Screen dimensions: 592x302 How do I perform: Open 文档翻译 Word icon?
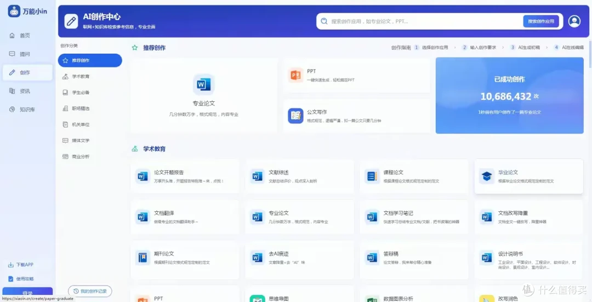143,217
